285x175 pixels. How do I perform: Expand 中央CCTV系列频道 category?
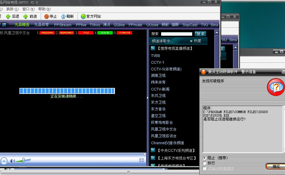153,150
